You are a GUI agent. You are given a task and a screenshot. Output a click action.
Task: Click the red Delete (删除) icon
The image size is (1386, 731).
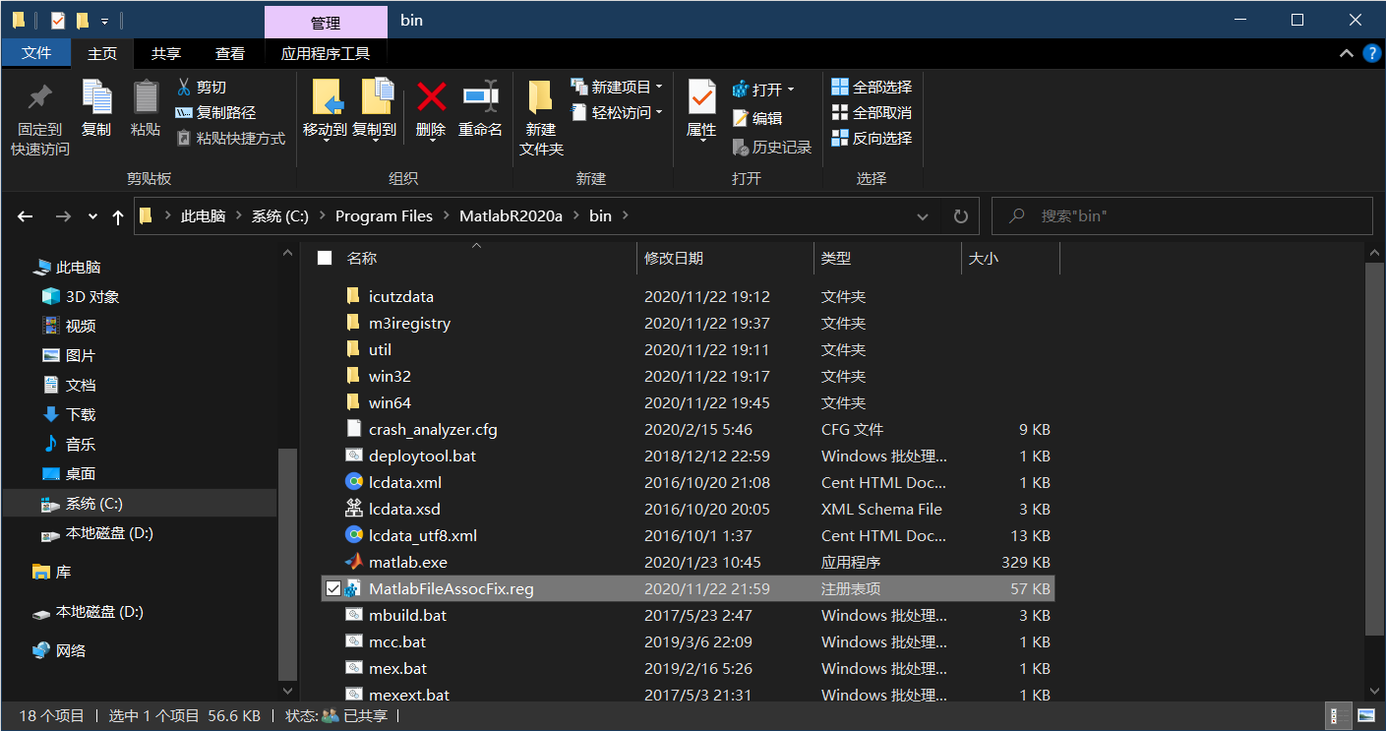point(431,96)
